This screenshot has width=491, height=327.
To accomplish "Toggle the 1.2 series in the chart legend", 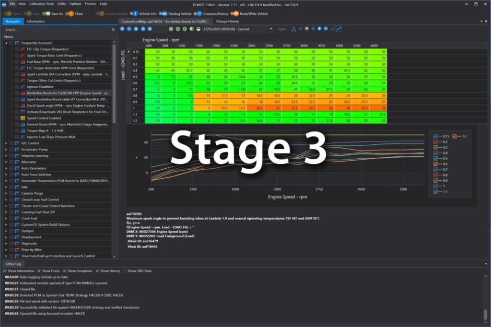I will pyautogui.click(x=455, y=136).
